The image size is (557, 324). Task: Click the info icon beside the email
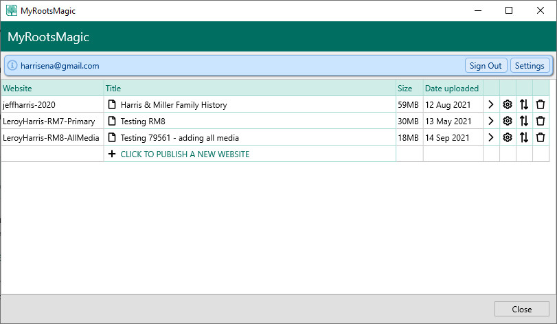(12, 66)
